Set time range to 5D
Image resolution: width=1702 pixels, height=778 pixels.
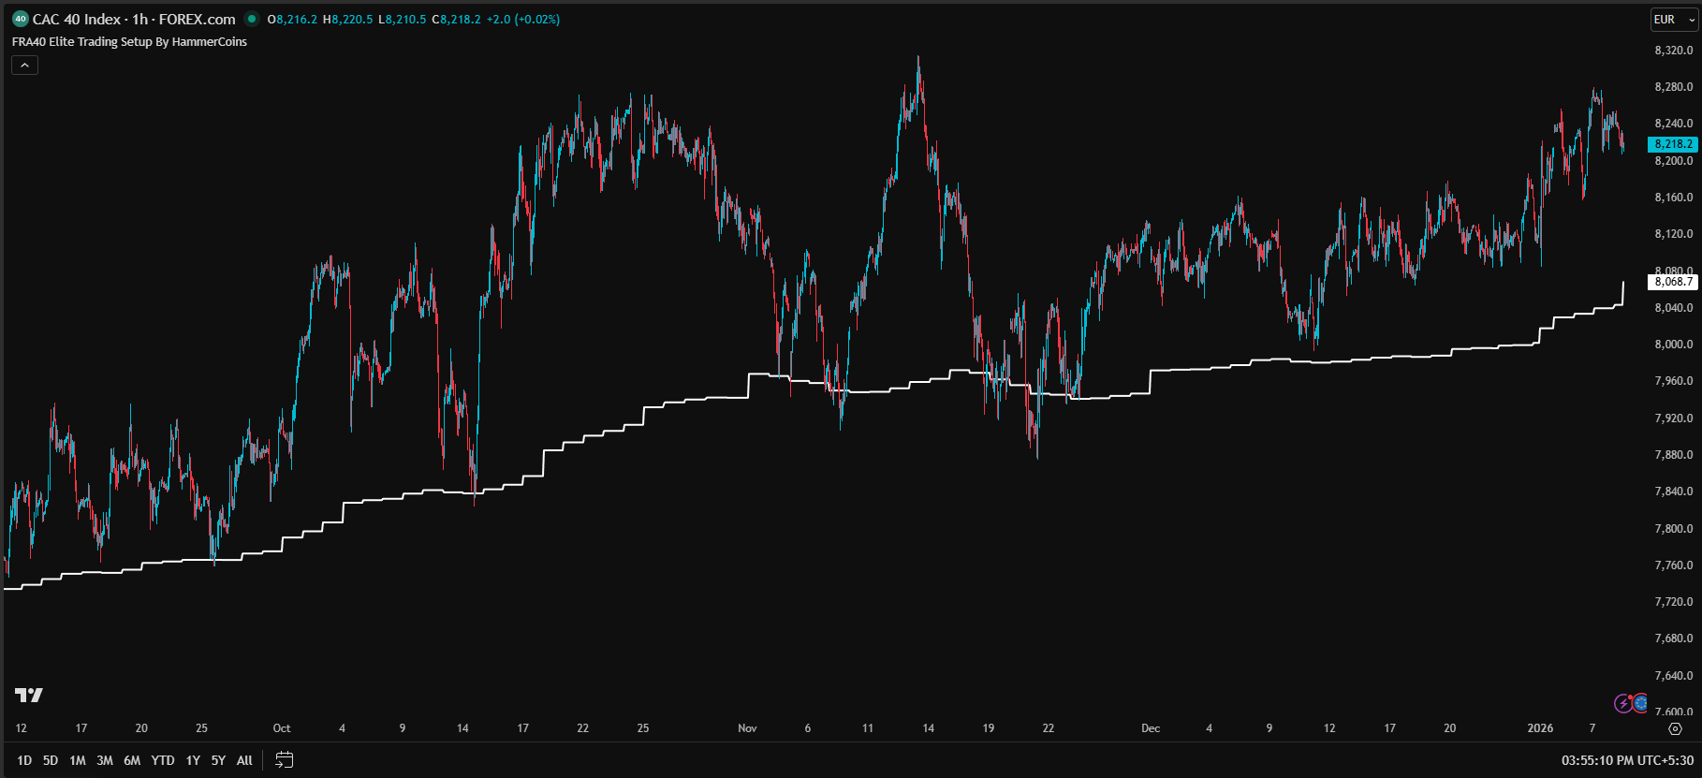pyautogui.click(x=51, y=760)
